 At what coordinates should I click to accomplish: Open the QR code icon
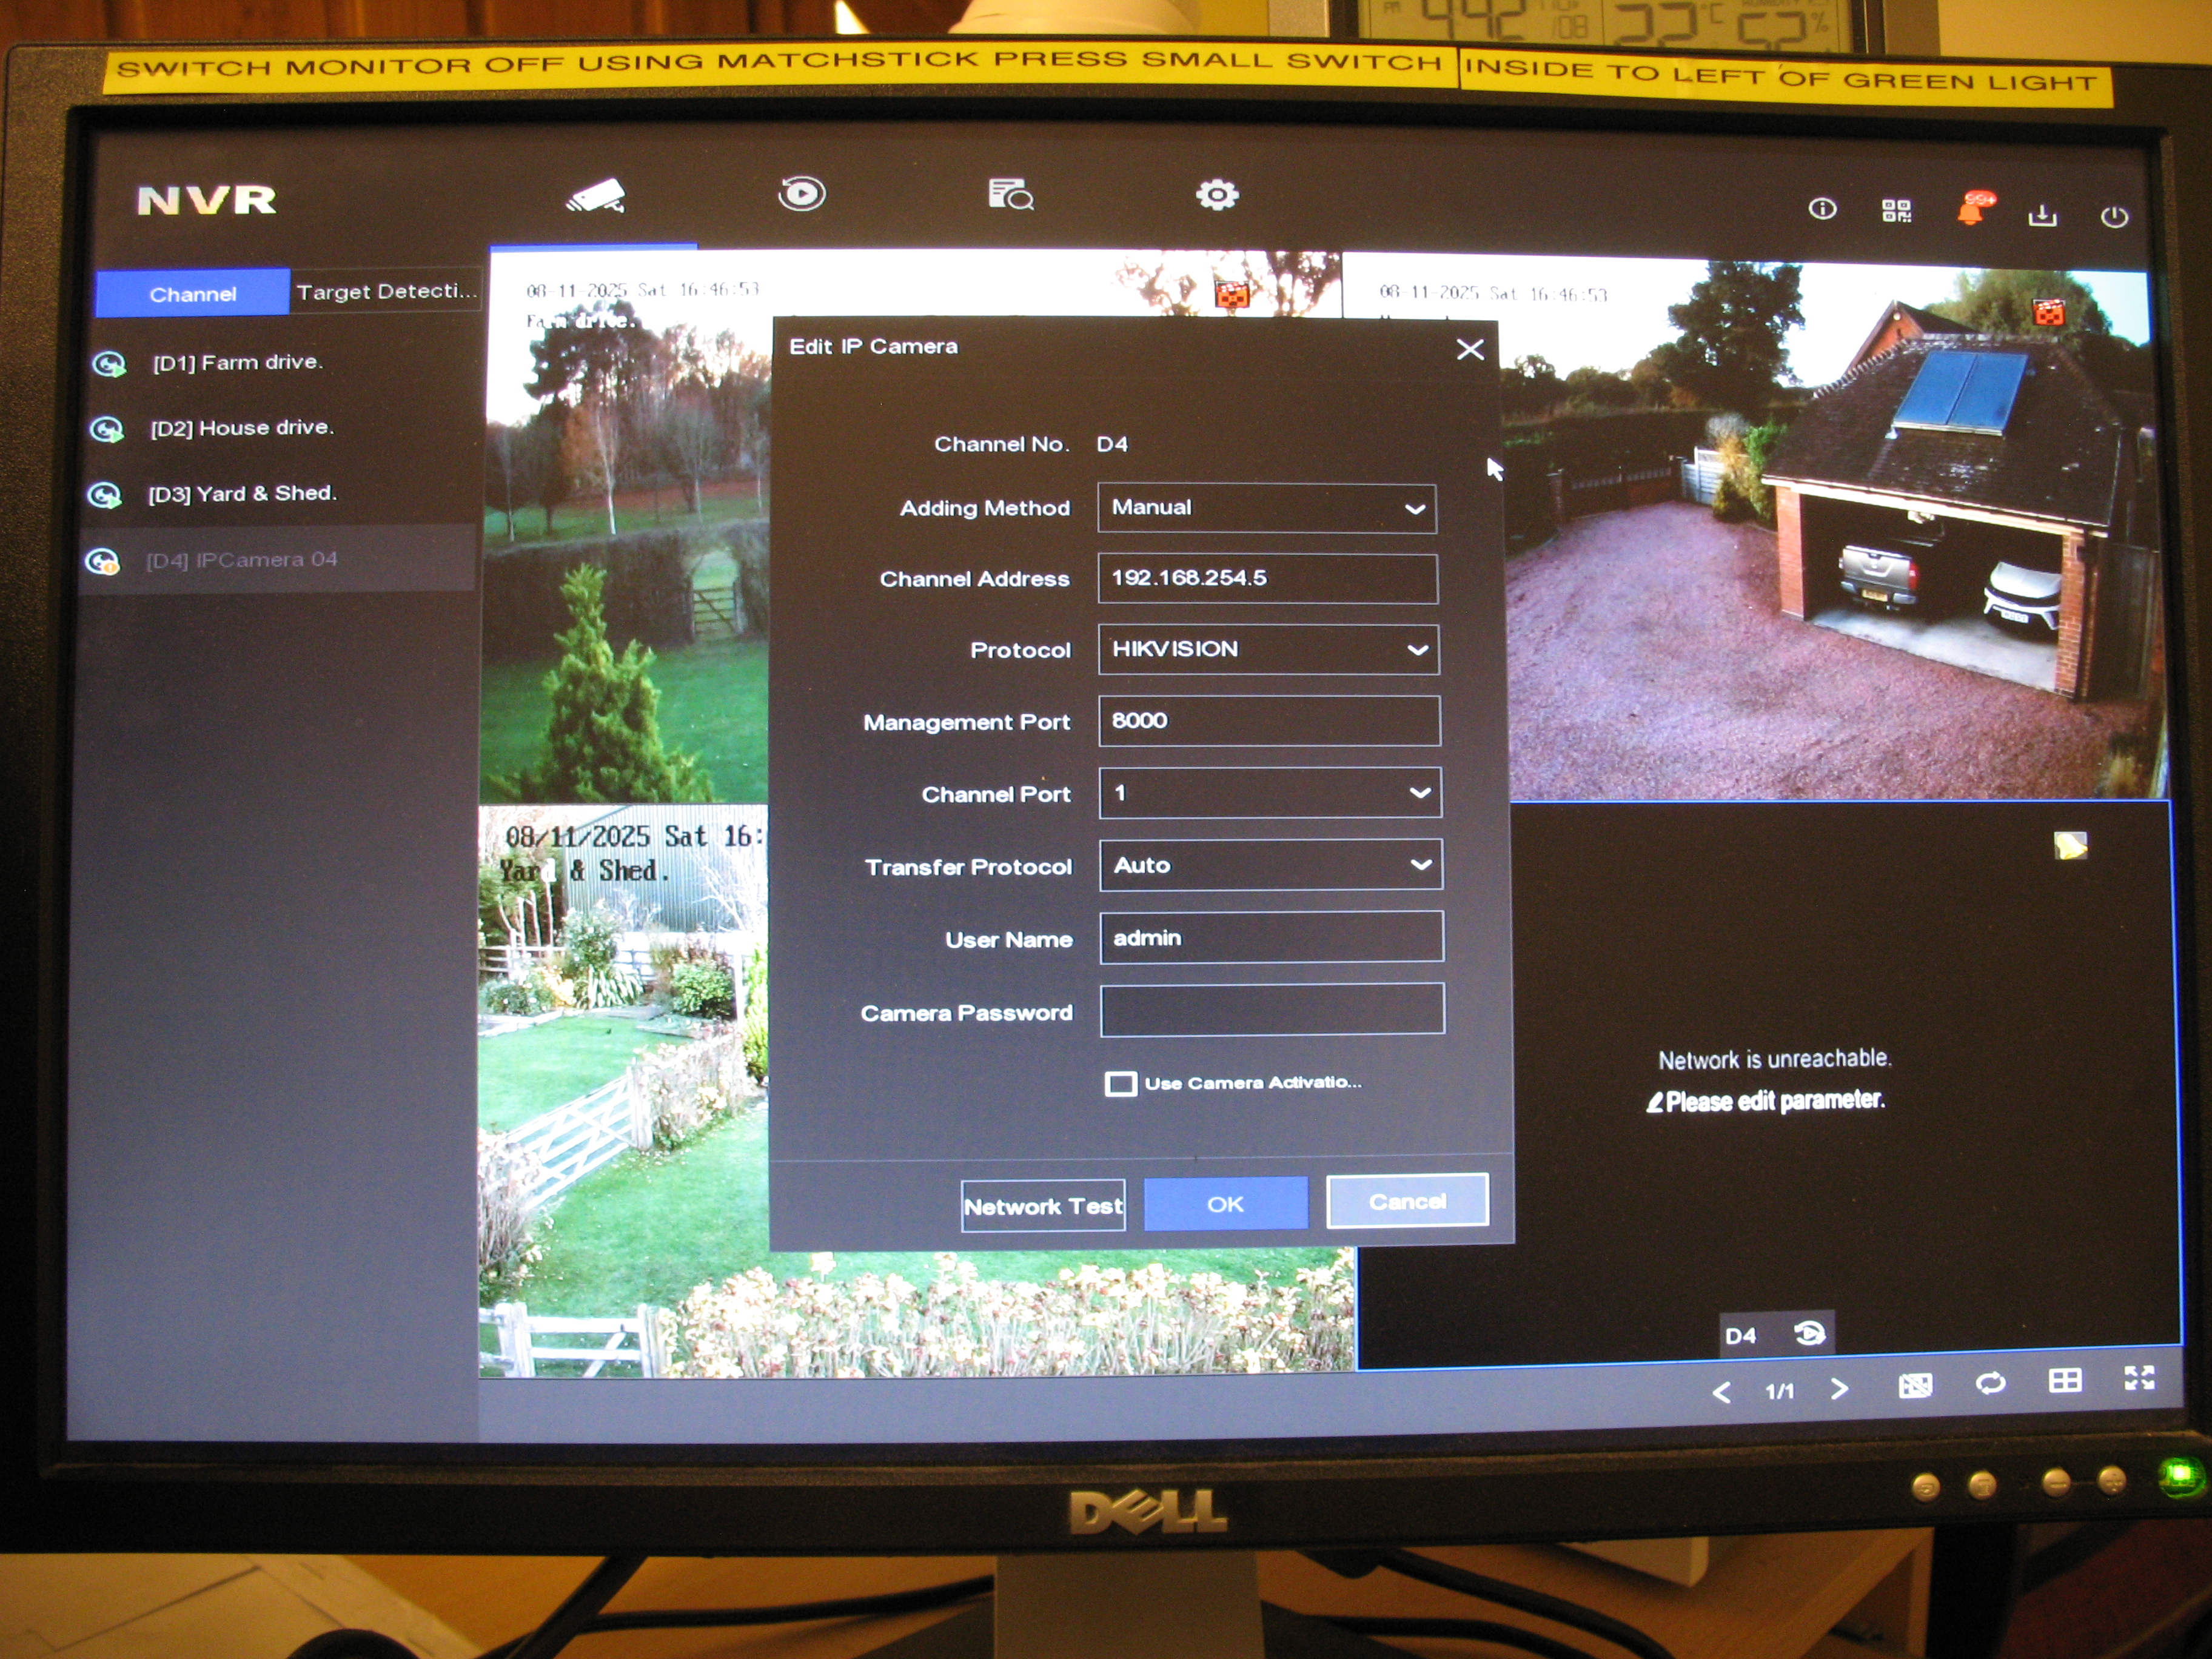pyautogui.click(x=1896, y=210)
